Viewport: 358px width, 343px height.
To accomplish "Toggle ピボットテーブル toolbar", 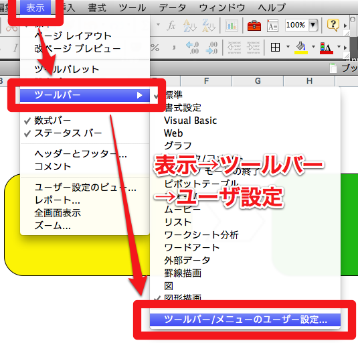I will click(245, 184).
